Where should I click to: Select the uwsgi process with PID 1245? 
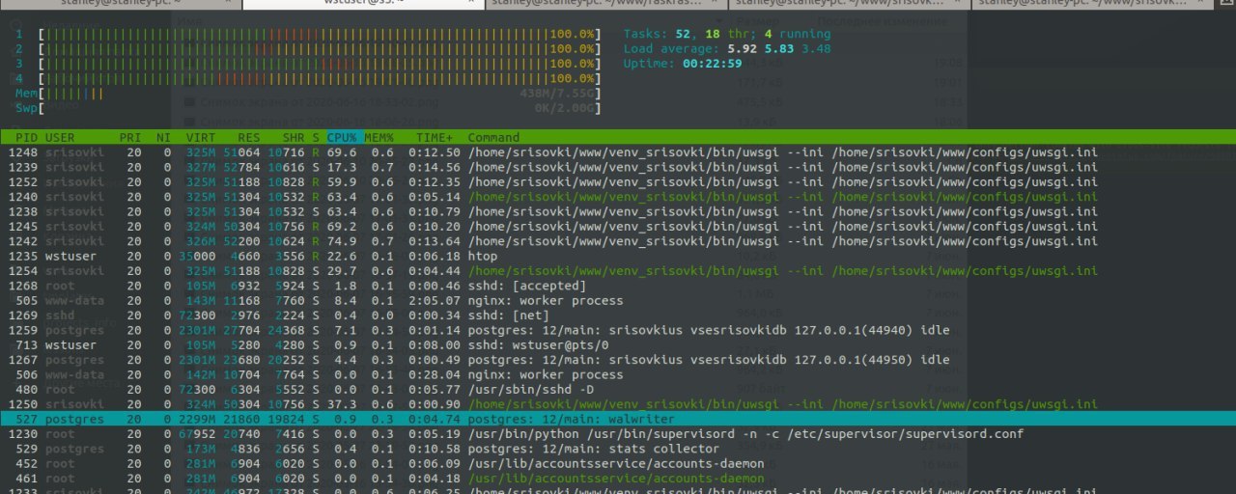click(x=618, y=227)
